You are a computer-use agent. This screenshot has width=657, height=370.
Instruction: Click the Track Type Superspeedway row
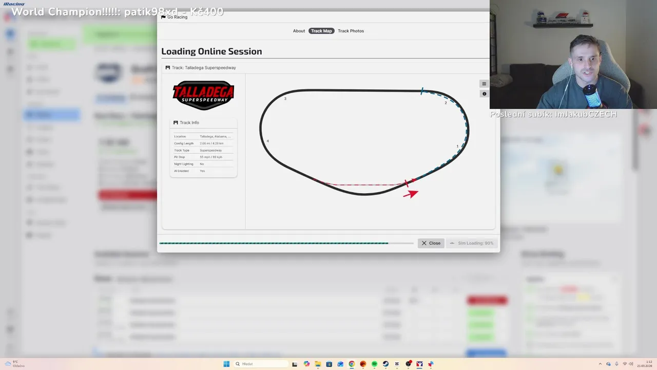click(x=203, y=150)
